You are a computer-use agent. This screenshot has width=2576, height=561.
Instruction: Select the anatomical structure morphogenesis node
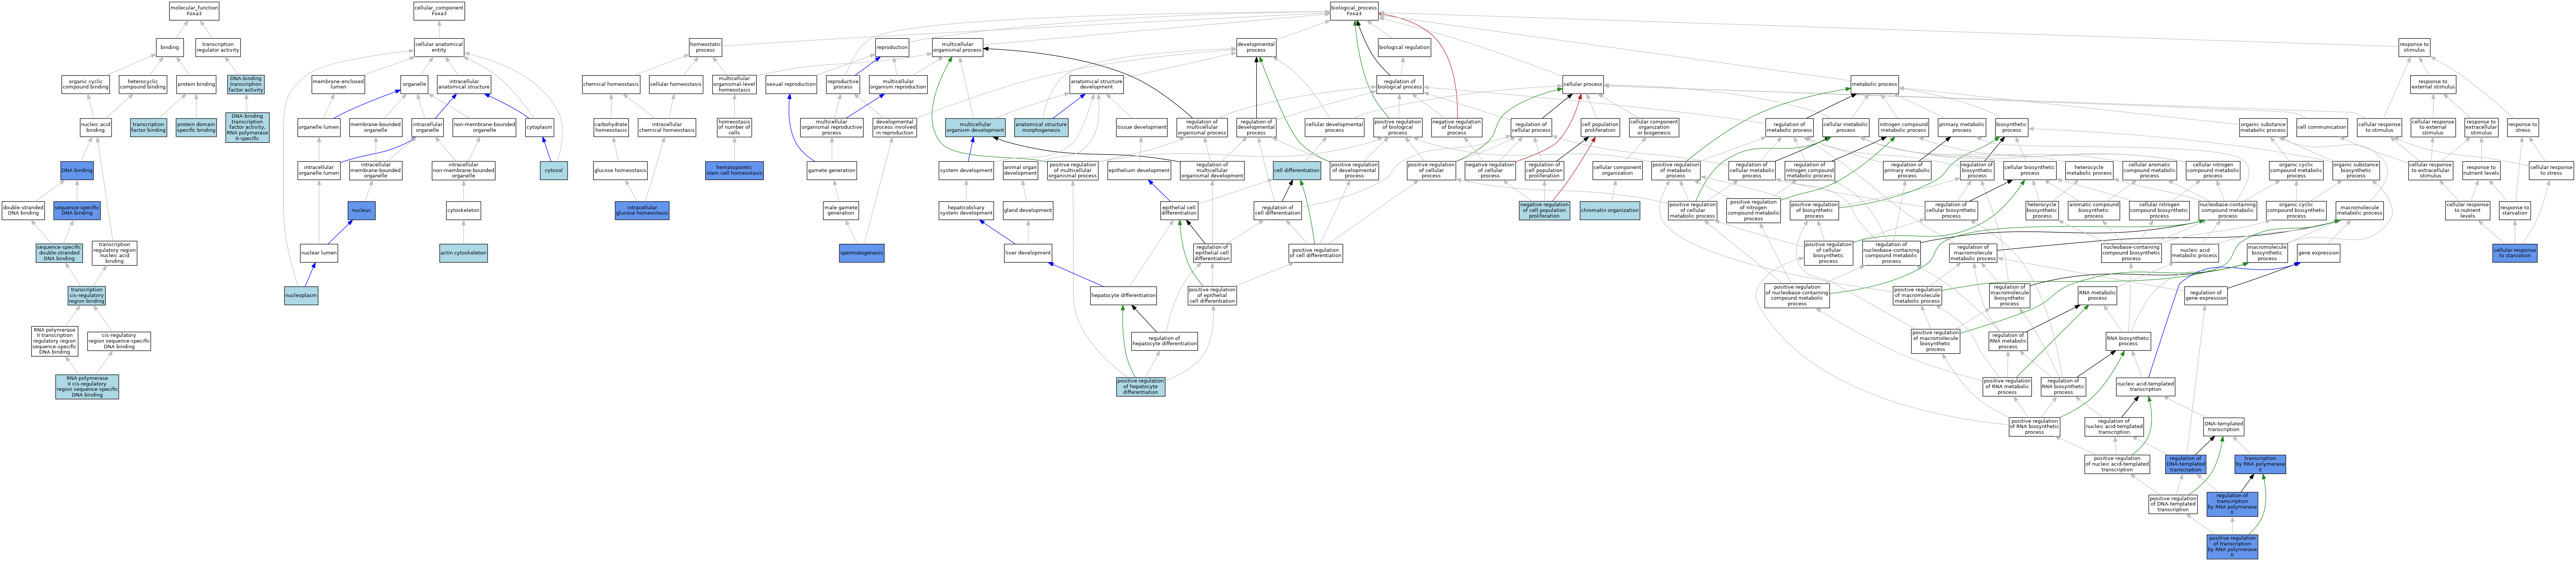pos(1041,128)
